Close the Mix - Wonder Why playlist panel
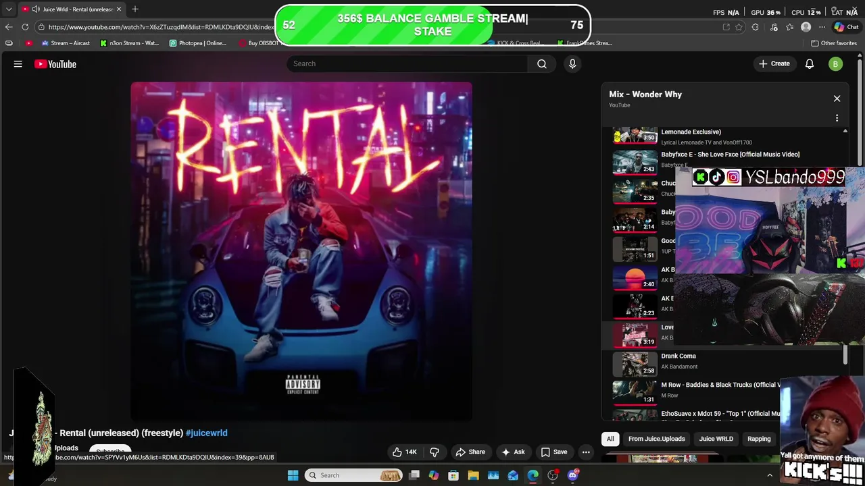Viewport: 865px width, 486px height. 837,99
